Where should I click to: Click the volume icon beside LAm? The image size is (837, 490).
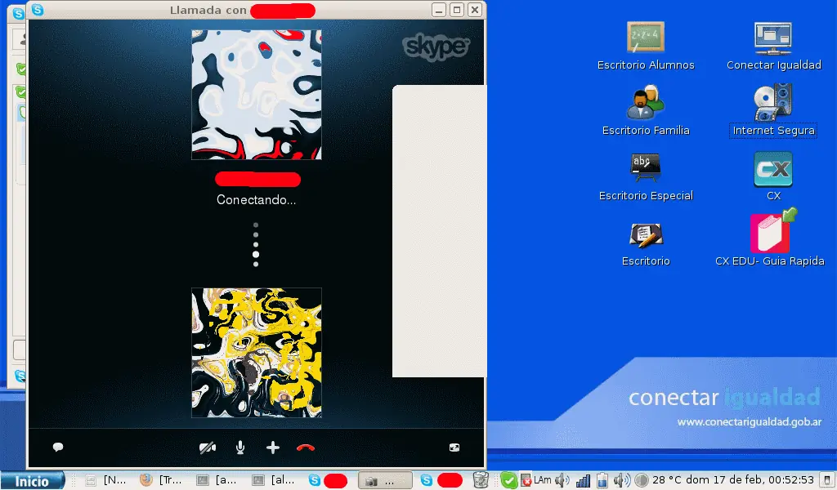click(x=562, y=480)
